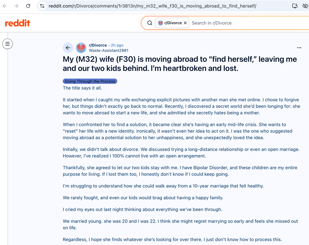The image size is (309, 245).
Task: Click paragraph starting "It started when I caught"
Action: [181, 106]
